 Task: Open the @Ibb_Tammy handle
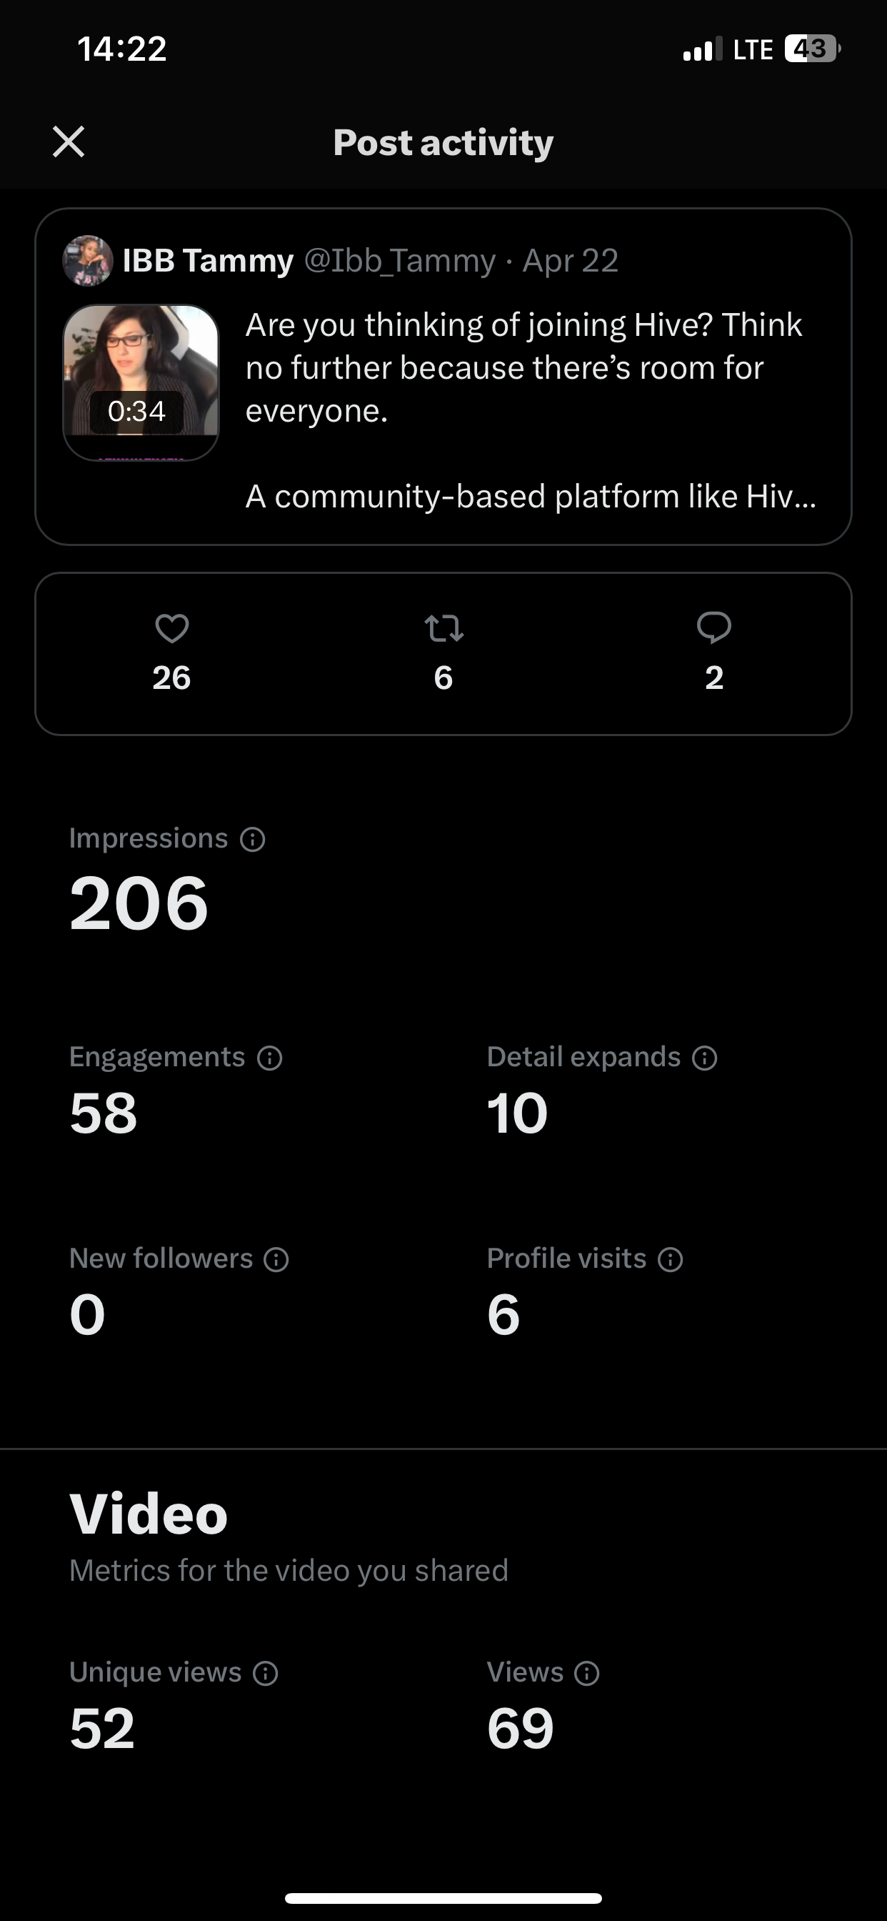point(400,261)
